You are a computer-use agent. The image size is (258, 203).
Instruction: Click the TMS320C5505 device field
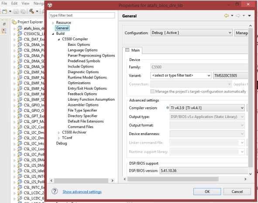tap(230, 75)
